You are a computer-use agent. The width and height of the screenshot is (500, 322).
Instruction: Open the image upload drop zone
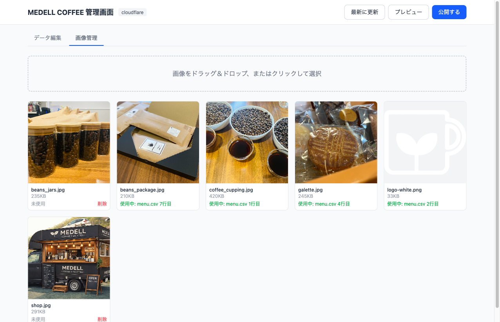[x=246, y=73]
